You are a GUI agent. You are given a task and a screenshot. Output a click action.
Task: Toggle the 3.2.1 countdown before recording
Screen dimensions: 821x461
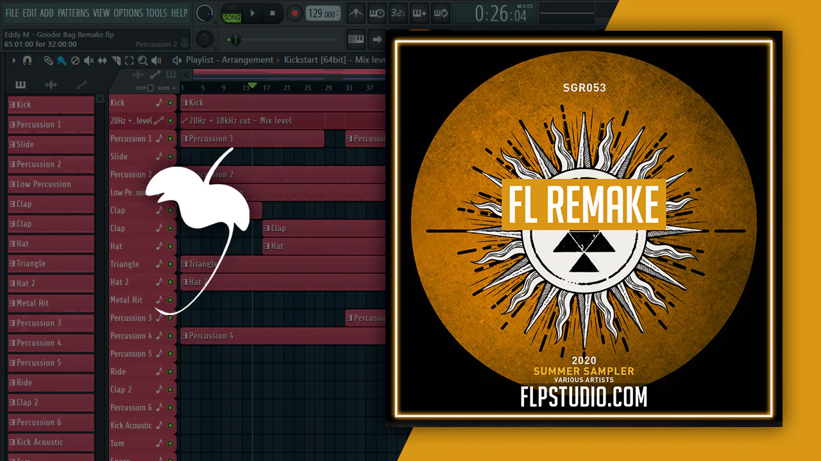398,13
